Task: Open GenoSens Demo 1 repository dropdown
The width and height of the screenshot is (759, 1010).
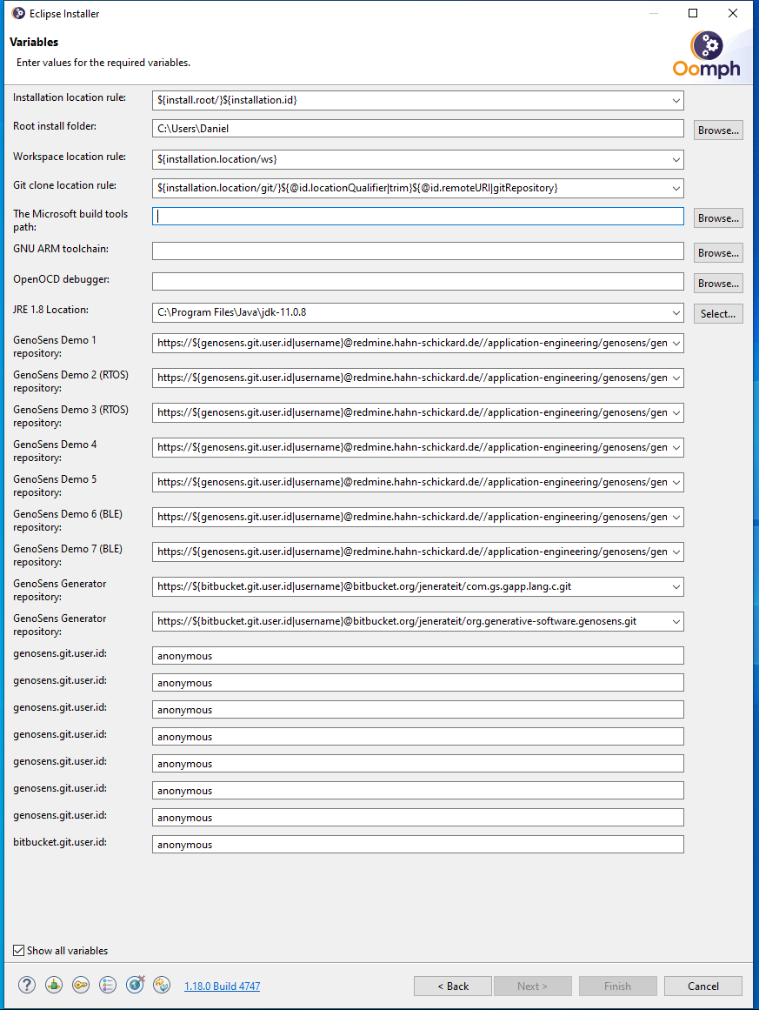Action: tap(676, 344)
